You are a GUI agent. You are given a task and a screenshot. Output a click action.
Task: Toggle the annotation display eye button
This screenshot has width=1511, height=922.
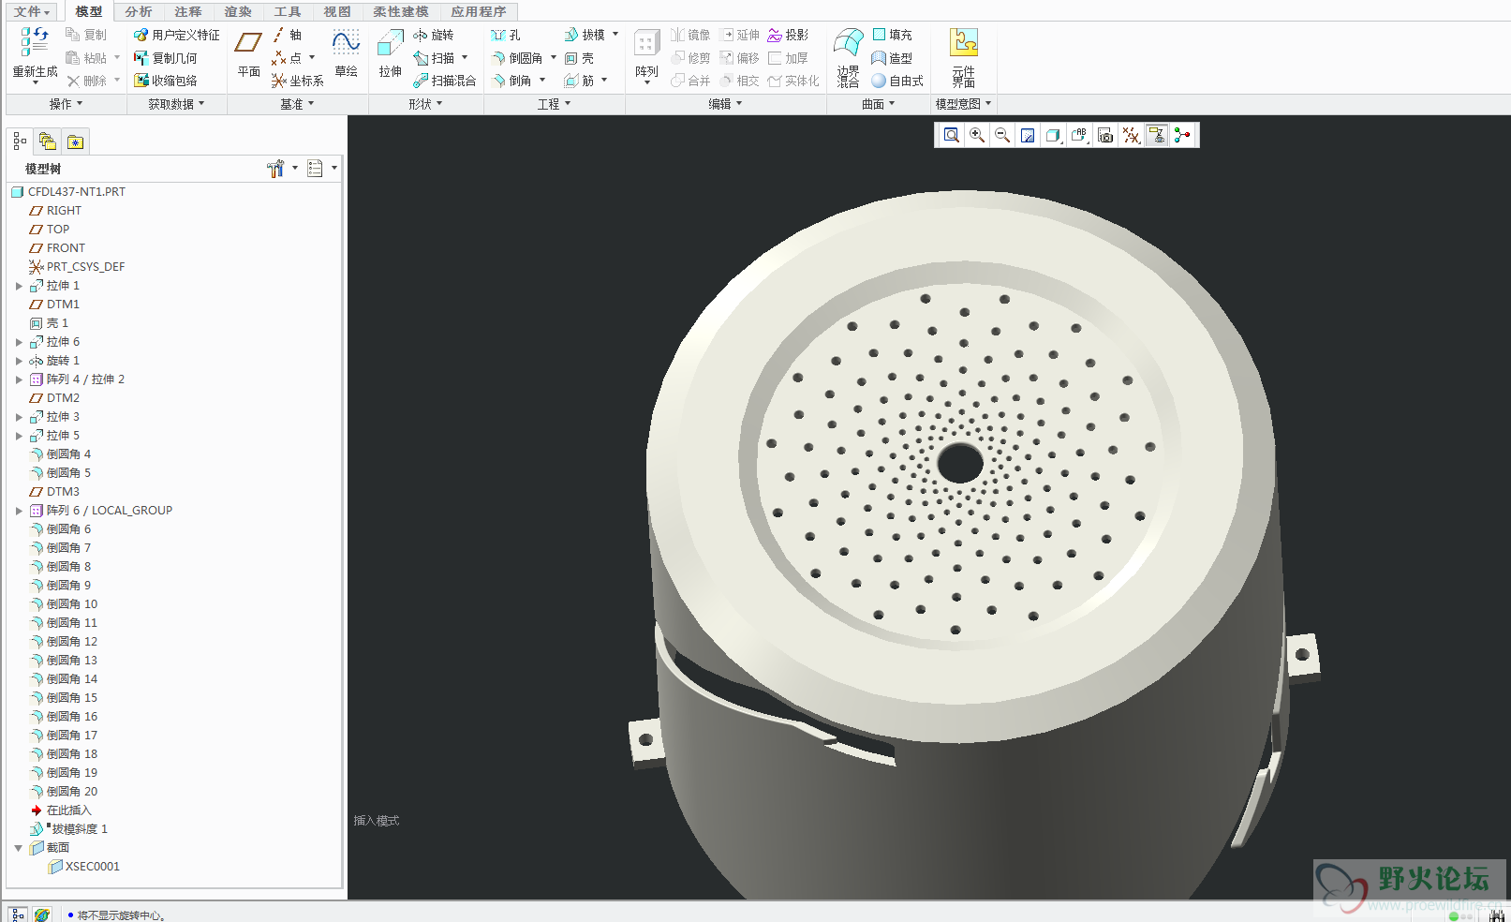(1157, 136)
